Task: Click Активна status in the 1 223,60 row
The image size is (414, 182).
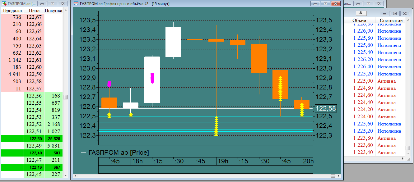Action: pyautogui.click(x=387, y=145)
